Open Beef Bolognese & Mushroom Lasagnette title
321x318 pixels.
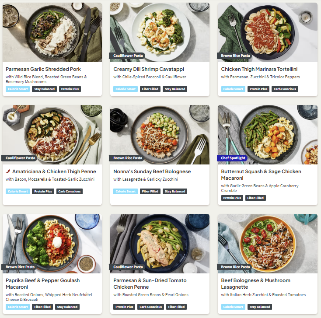click(255, 283)
